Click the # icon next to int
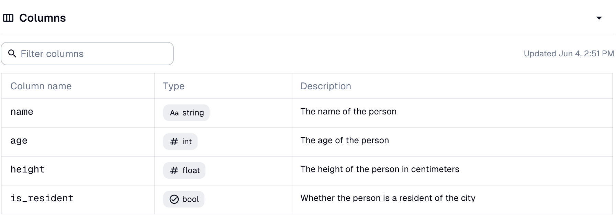 tap(173, 141)
